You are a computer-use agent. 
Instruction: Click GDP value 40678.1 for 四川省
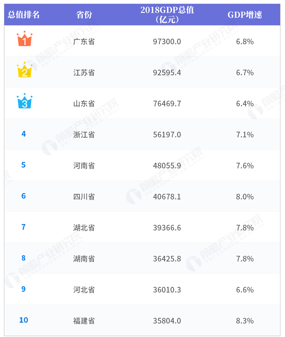coord(167,197)
